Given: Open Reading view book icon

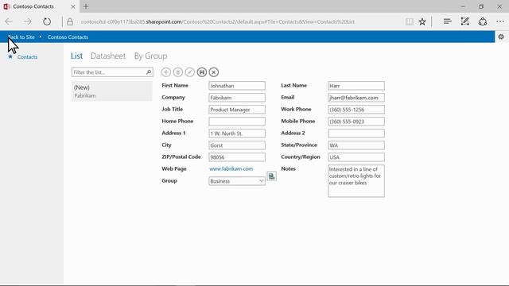Looking at the screenshot, I should 410,21.
